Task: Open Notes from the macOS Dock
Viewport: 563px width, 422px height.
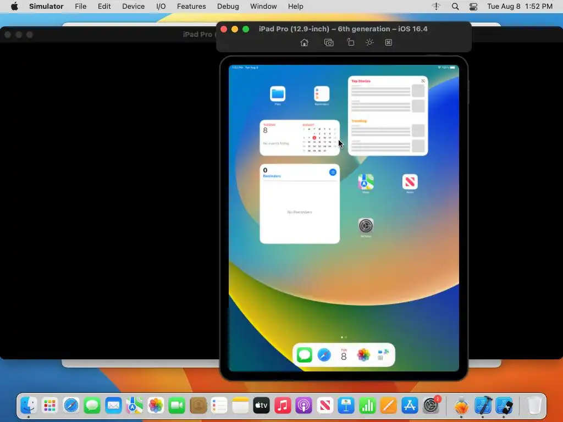Action: pos(240,406)
